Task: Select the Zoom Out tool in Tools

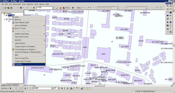Action: 171,6
